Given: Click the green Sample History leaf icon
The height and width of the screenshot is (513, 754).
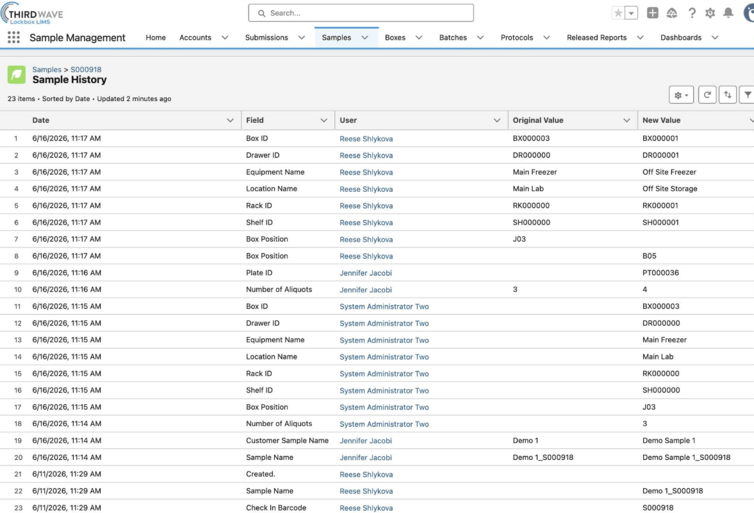Looking at the screenshot, I should [17, 74].
